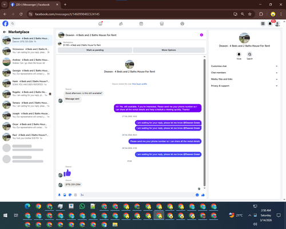Click the message text input field
The image size is (286, 229).
pos(137,195)
